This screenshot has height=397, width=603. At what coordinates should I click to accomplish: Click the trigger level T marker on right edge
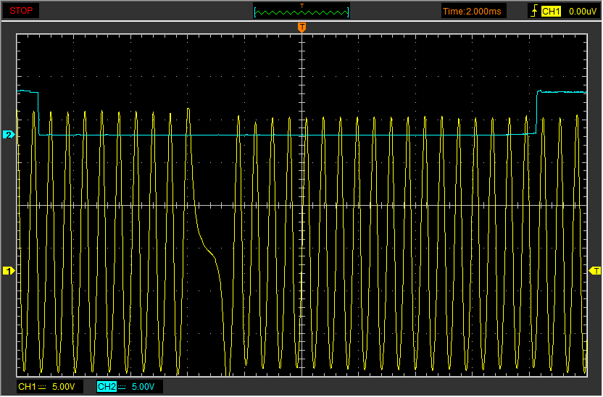pyautogui.click(x=596, y=271)
